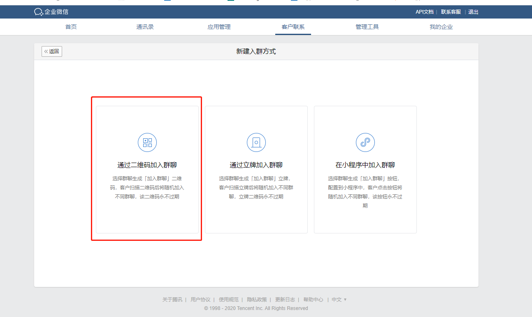
Task: Open the API文档 link
Action: (x=425, y=12)
